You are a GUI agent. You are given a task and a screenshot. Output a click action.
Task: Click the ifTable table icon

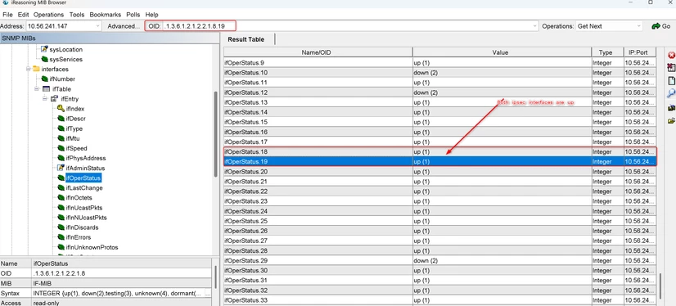point(46,89)
